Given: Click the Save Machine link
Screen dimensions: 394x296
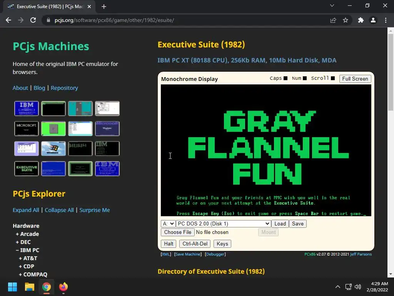Looking at the screenshot, I should 188,254.
